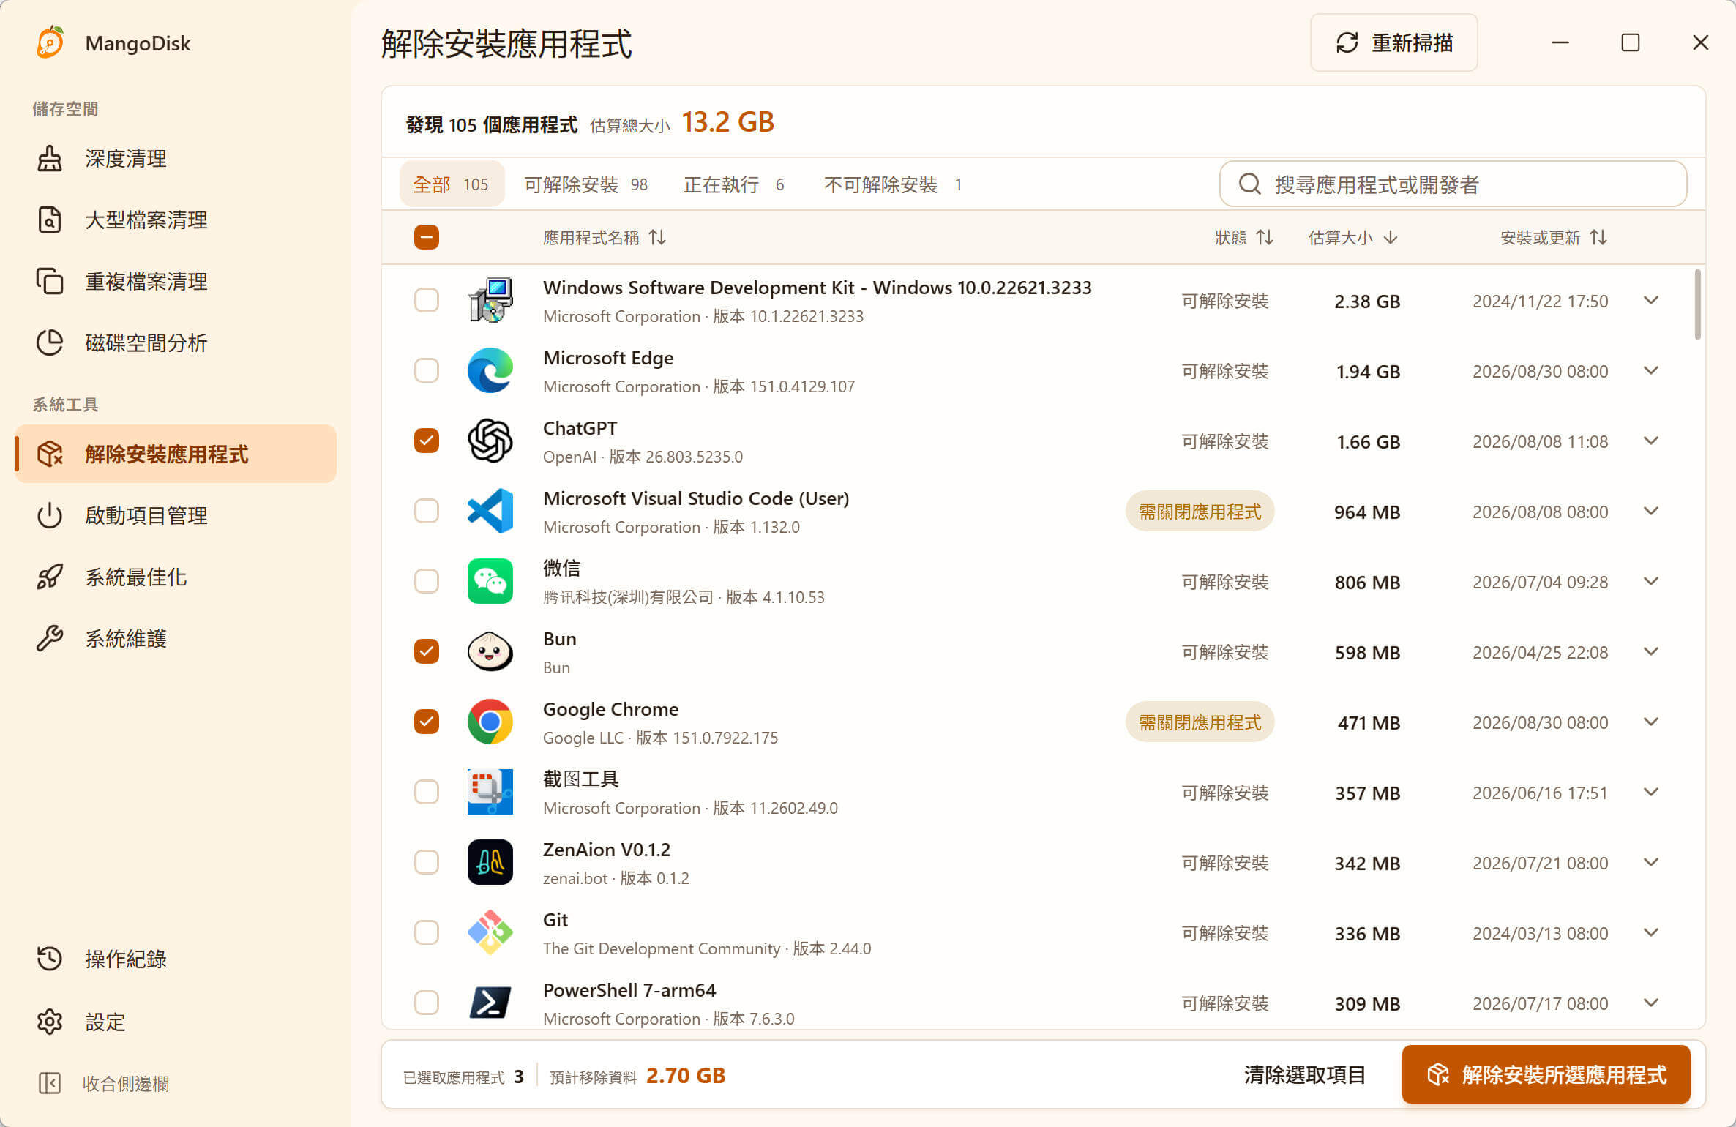Click the 微信 app icon

(x=490, y=581)
